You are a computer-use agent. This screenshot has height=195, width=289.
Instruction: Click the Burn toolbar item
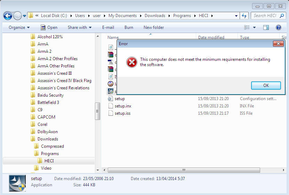129,27
